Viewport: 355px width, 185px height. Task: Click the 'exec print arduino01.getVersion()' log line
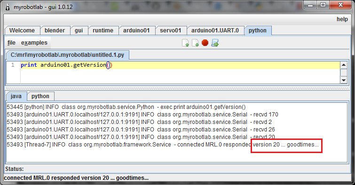click(x=126, y=107)
